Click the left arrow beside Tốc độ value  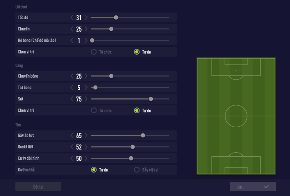point(72,18)
